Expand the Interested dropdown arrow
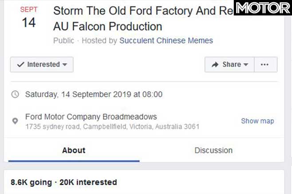 tap(65, 65)
